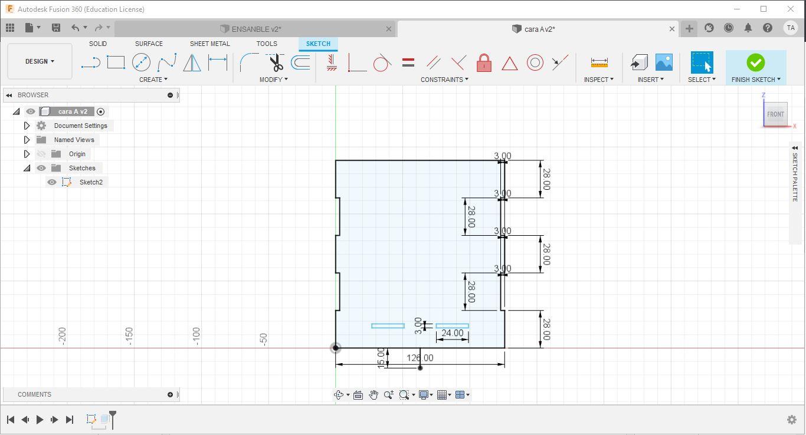Apply the Tangent constraint

pos(382,62)
